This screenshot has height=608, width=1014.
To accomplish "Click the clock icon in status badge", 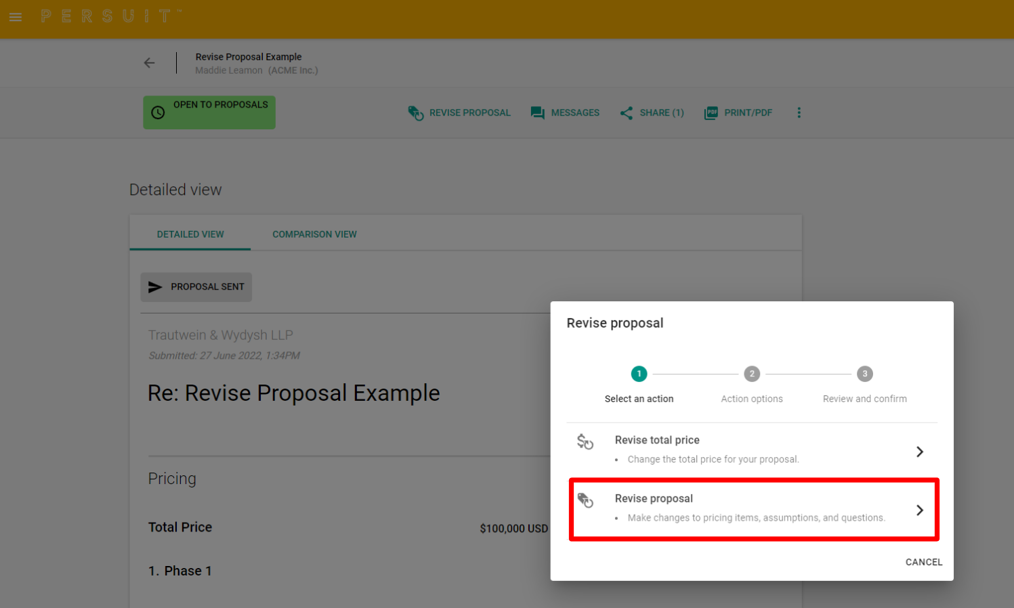I will pos(158,112).
